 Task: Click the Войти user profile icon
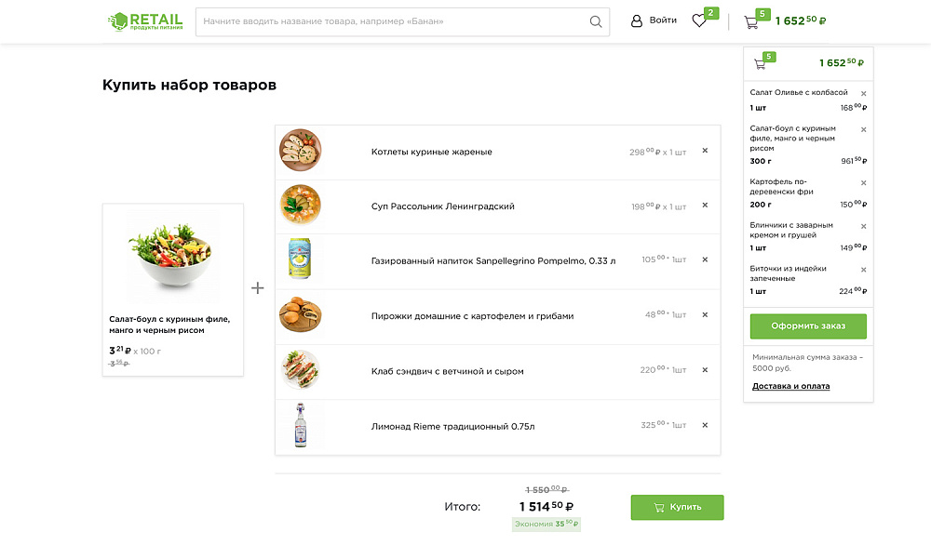[636, 20]
